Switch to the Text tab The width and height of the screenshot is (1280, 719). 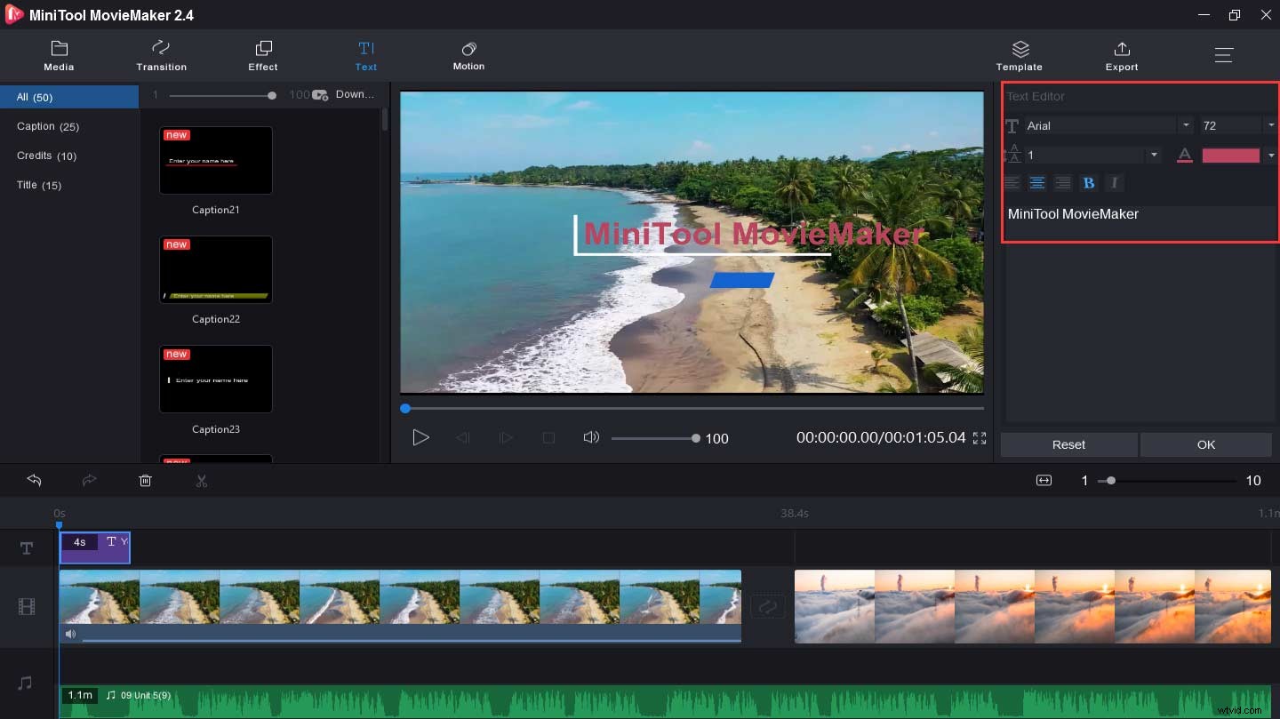click(x=365, y=55)
